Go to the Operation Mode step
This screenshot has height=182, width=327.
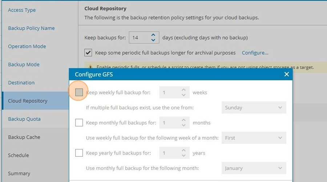click(x=27, y=46)
